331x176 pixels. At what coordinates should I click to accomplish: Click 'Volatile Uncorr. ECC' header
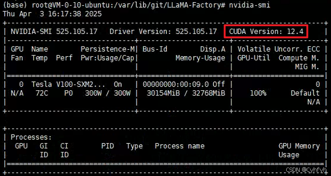coord(279,49)
